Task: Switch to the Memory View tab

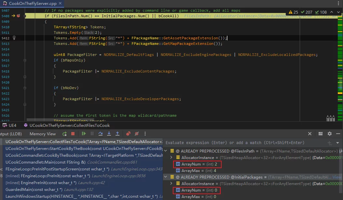Action: click(x=43, y=134)
